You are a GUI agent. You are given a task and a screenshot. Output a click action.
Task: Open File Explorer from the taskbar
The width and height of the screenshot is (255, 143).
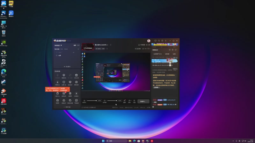pyautogui.click(x=130, y=141)
